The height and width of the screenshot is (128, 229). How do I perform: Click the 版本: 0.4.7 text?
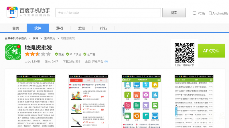tap(51, 62)
